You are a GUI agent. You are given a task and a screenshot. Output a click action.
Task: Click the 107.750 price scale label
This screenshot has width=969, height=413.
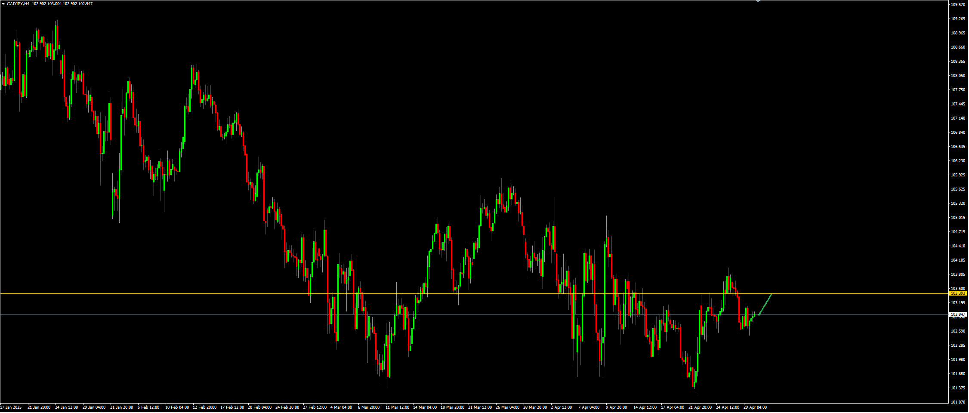pos(958,90)
